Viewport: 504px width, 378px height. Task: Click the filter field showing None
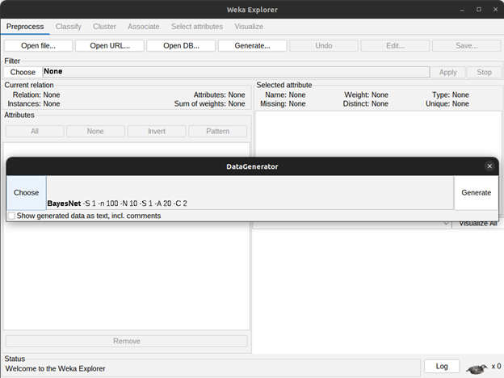tap(236, 72)
